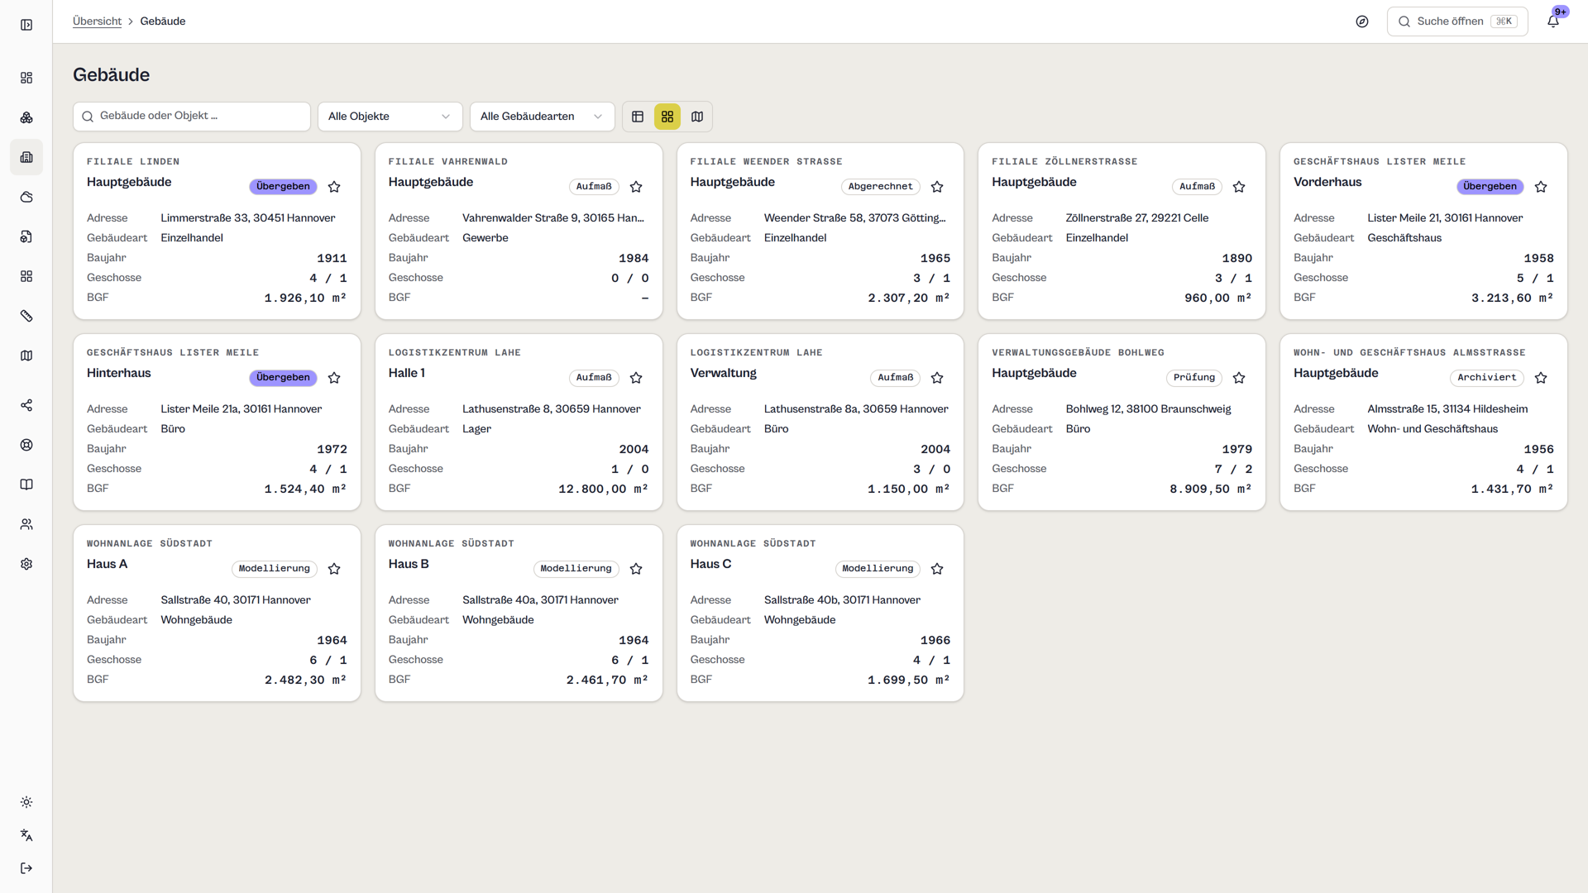
Task: Open the objects cubes icon in sidebar
Action: 26,117
